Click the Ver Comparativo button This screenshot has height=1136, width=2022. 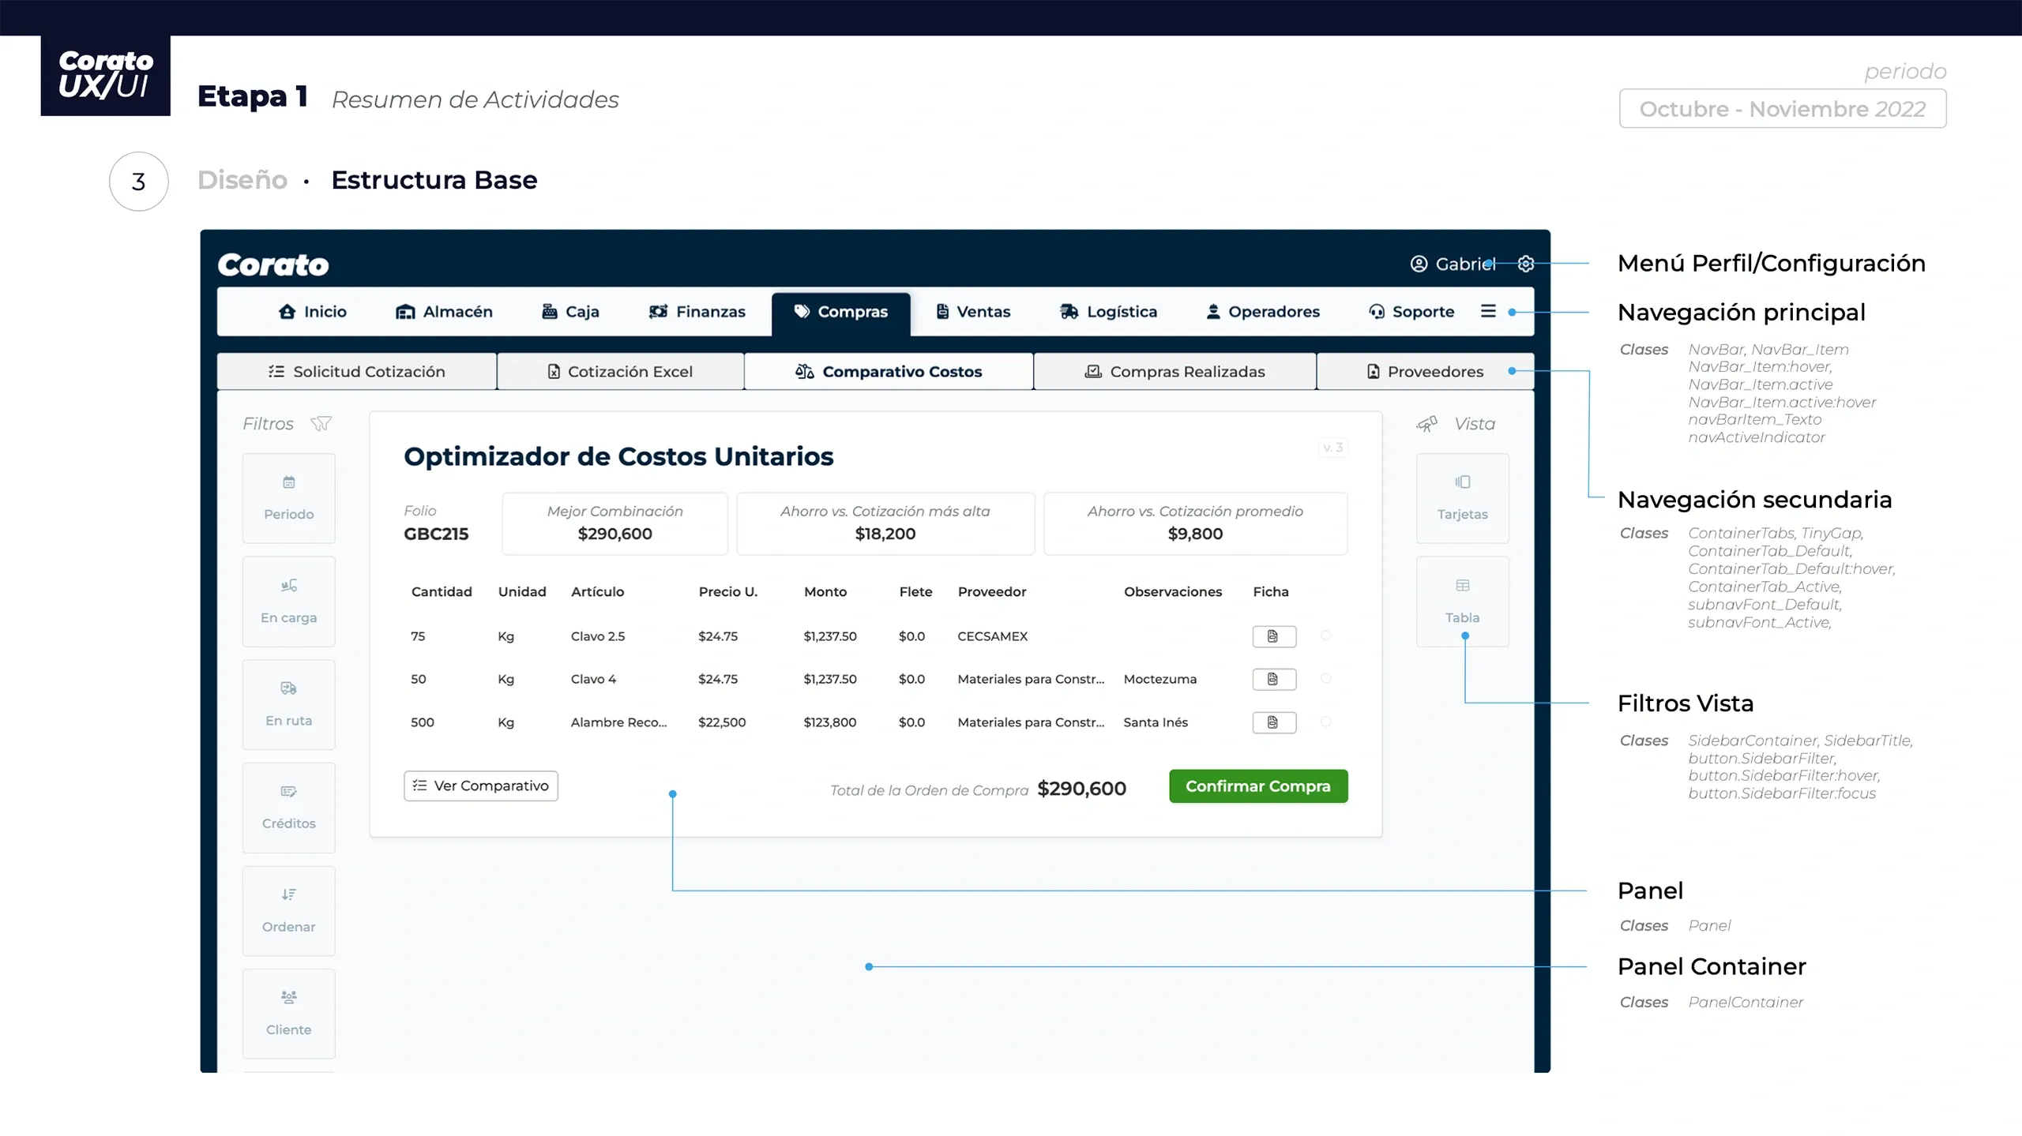481,786
